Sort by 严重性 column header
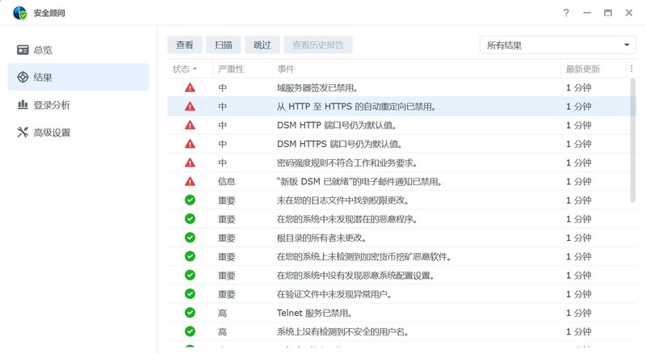This screenshot has width=646, height=354. point(242,69)
